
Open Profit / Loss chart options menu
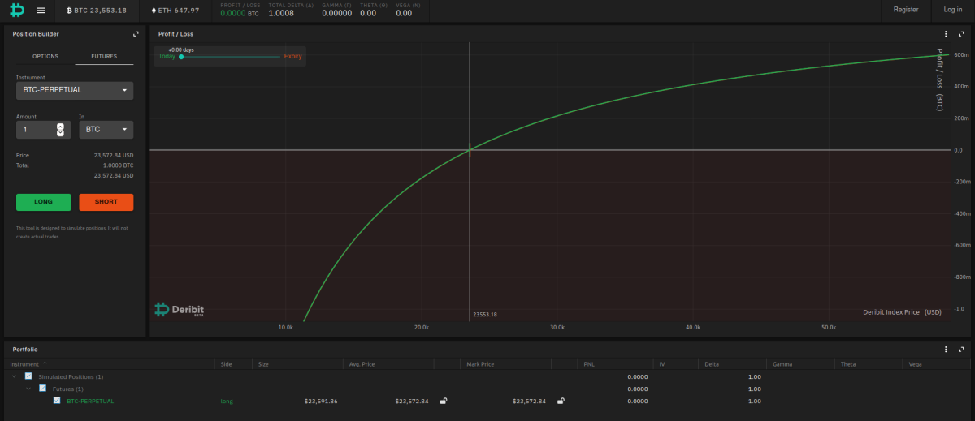click(x=946, y=34)
